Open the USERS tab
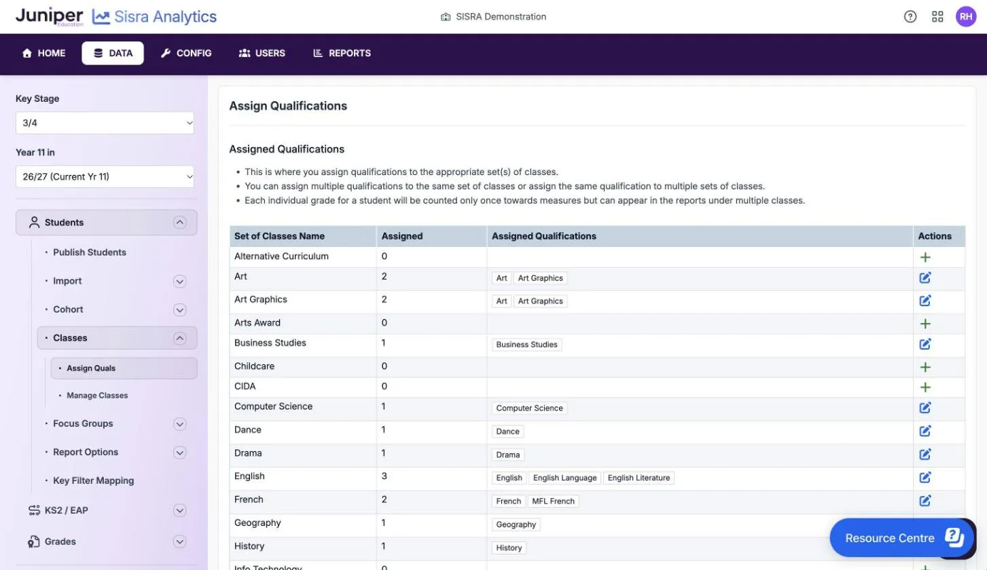 (262, 53)
